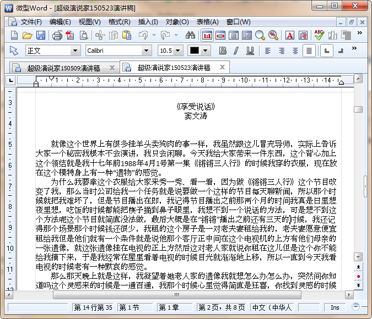Open the text color dropdown arrow

[x=206, y=51]
